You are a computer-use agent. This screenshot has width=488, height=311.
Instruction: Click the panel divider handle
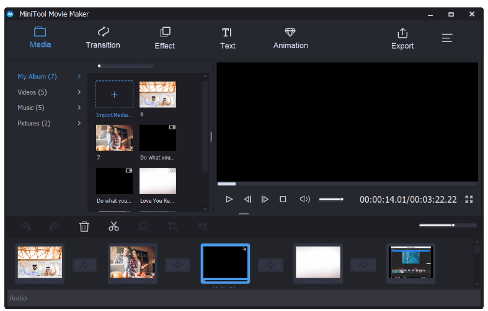pyautogui.click(x=211, y=137)
